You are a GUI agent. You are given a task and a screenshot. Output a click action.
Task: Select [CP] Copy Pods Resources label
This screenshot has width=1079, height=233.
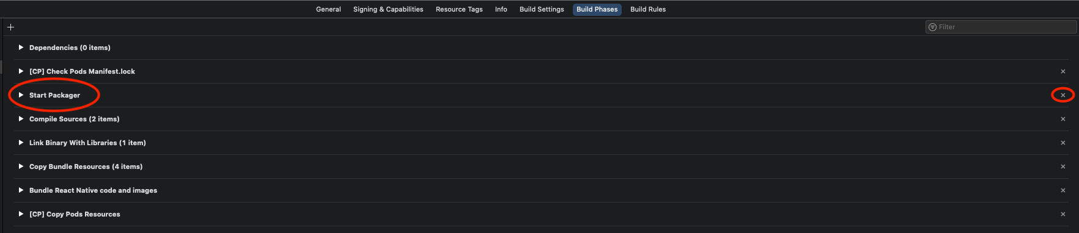75,214
